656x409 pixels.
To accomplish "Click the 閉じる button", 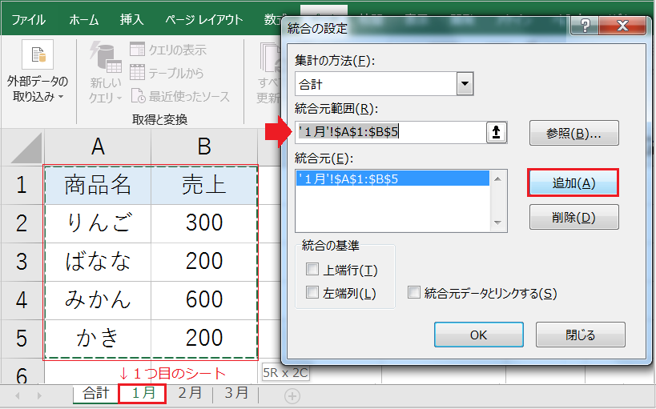I will [580, 335].
